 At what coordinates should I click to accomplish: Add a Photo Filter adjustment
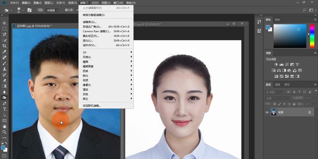pyautogui.click(x=289, y=70)
